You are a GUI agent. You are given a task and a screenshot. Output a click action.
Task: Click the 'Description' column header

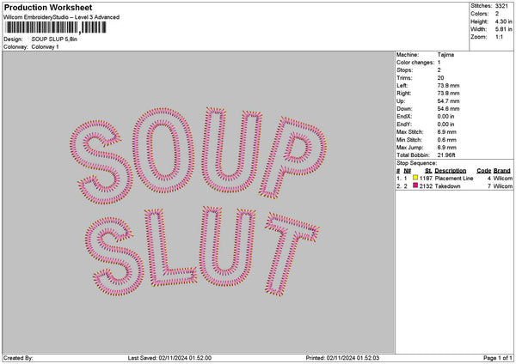(x=450, y=171)
